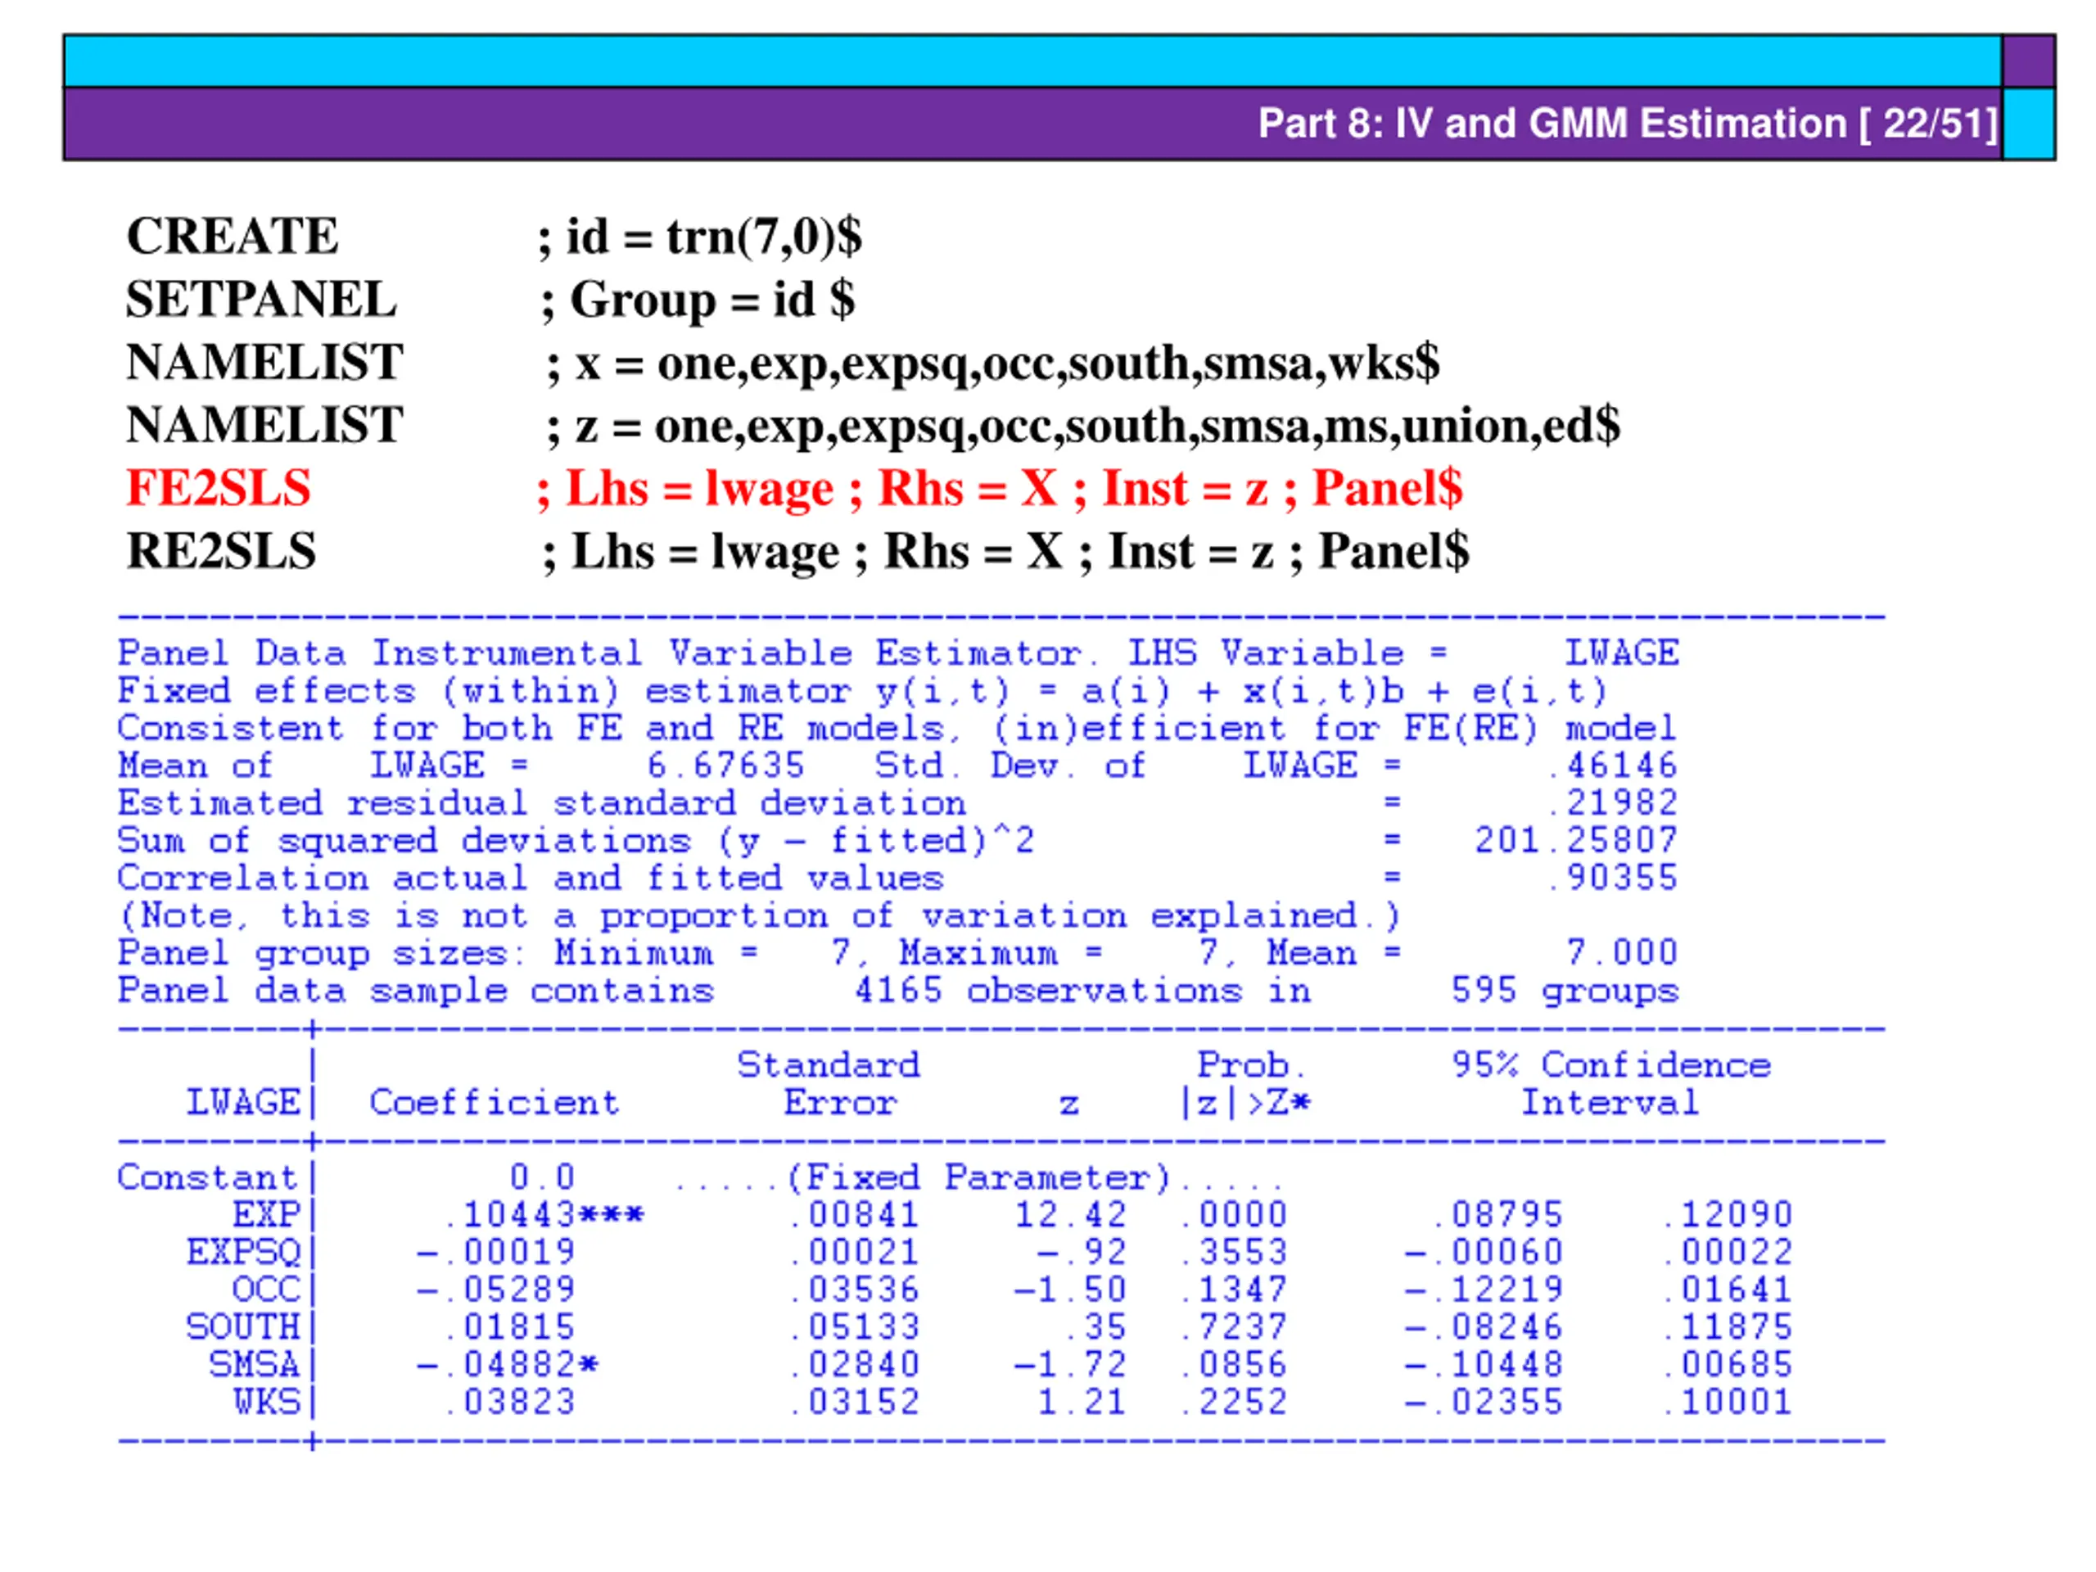Click the slide title 'Part 8: IV and GMM Estimation'
Viewport: 2096px width, 1572px height.
(x=1552, y=124)
